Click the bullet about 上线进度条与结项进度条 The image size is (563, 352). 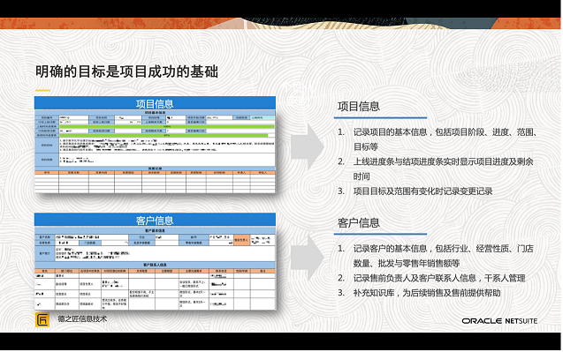436,169
